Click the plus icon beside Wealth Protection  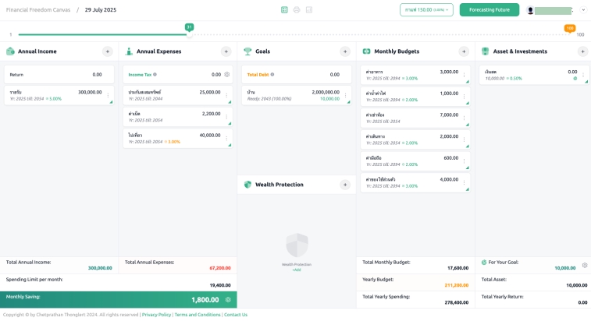pos(345,185)
